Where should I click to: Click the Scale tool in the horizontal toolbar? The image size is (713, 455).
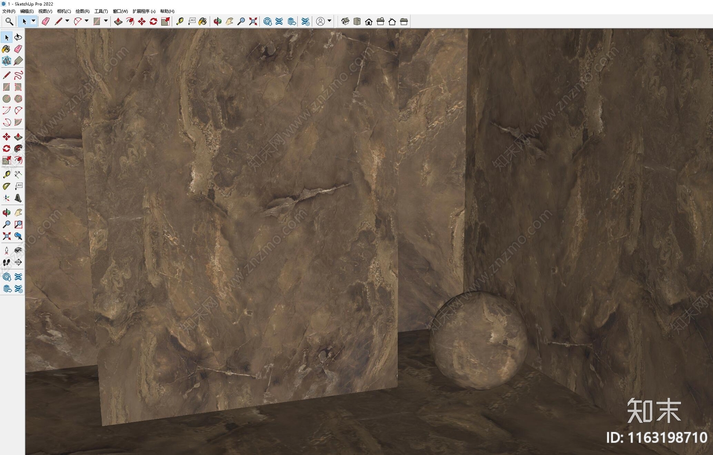165,21
